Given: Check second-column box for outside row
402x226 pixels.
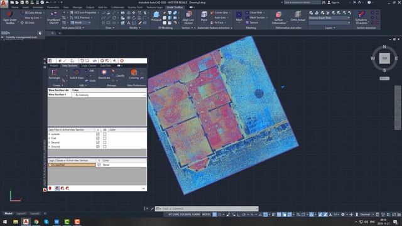Looking at the screenshot, I should coord(105,134).
